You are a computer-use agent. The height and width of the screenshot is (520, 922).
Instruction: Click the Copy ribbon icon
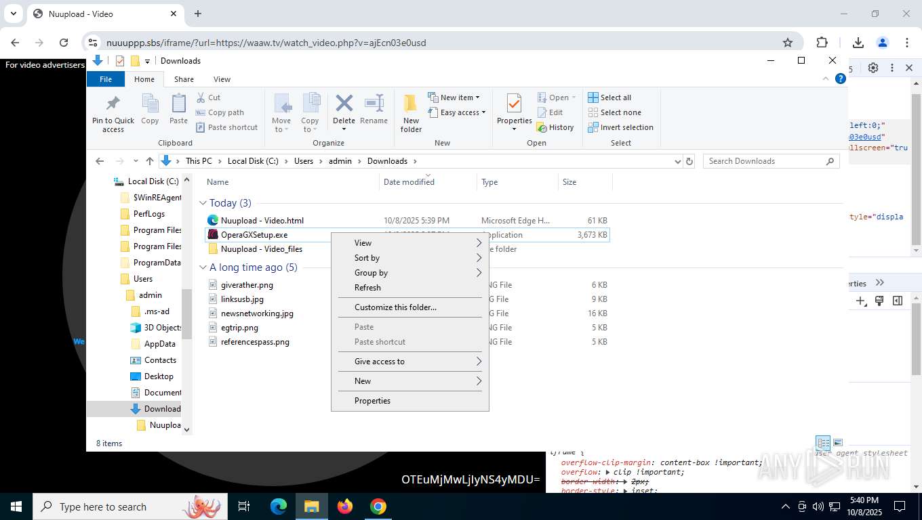click(x=150, y=109)
